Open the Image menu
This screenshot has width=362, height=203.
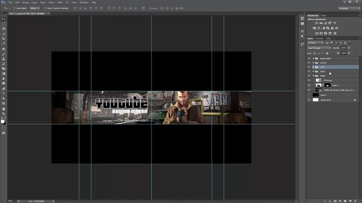25,2
